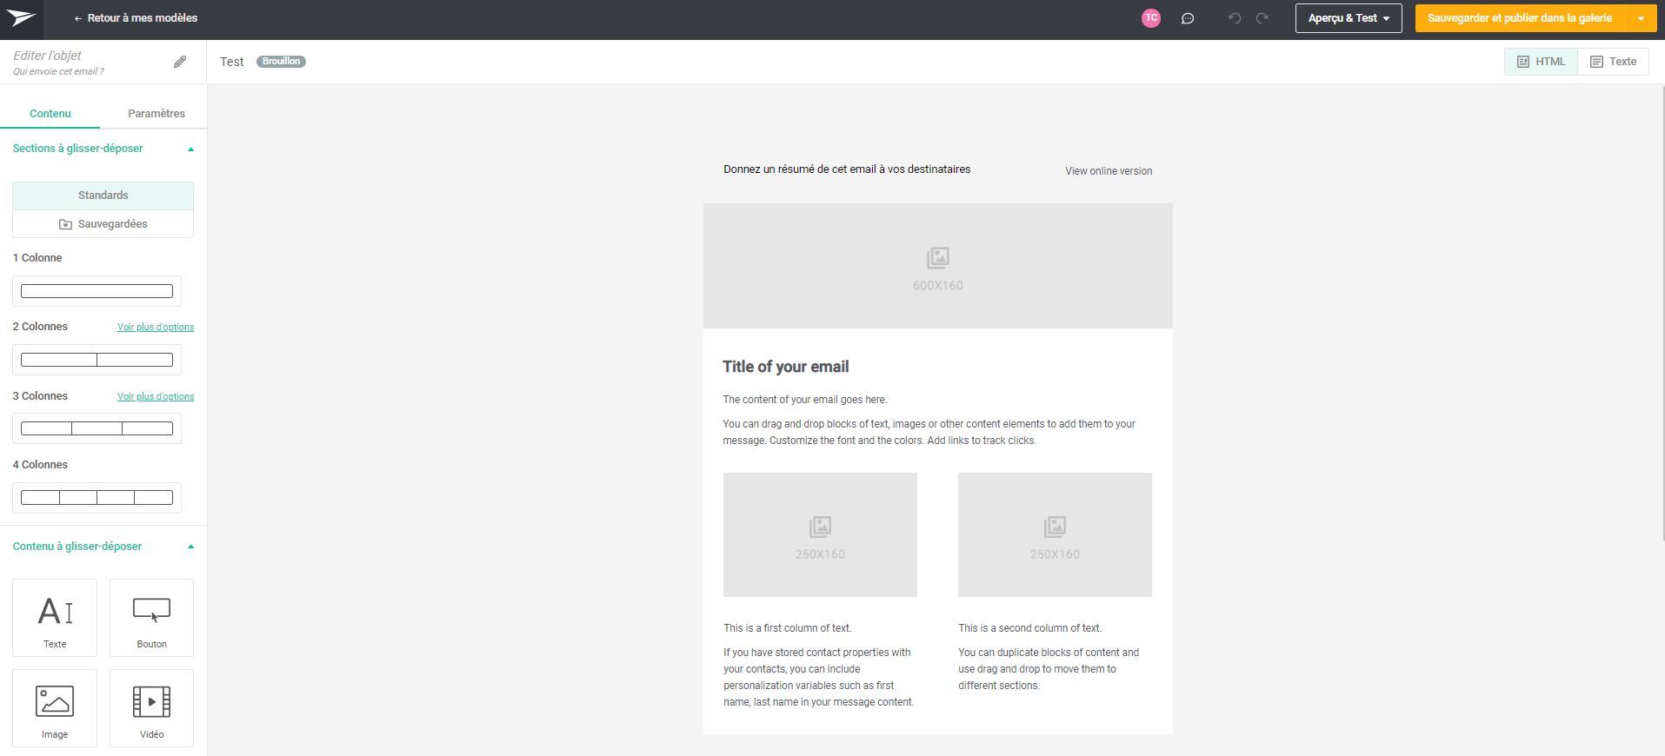Select the Texte content block

55,618
